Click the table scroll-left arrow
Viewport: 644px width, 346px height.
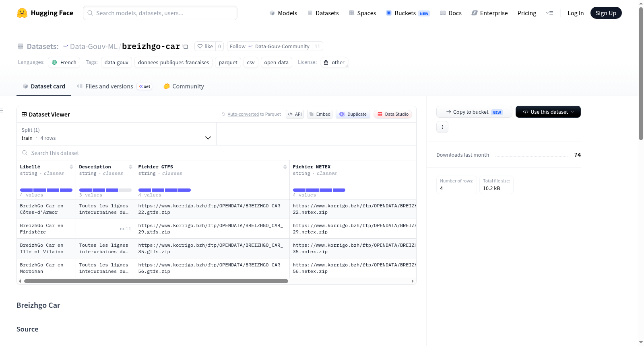pyautogui.click(x=20, y=281)
